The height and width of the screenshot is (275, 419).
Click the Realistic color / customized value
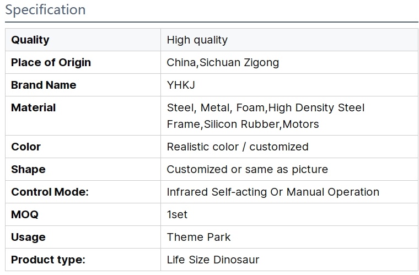(238, 147)
